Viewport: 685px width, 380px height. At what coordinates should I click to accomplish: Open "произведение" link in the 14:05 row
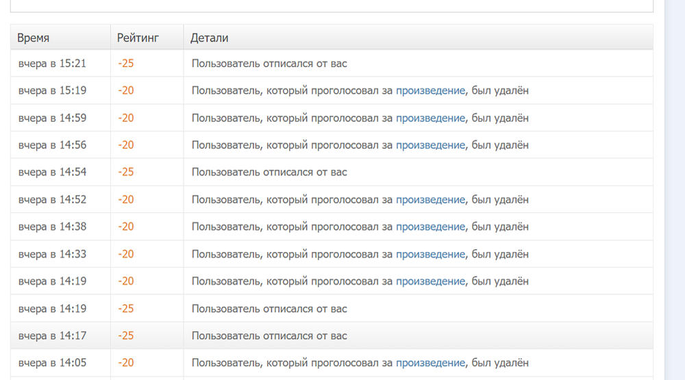tap(430, 363)
